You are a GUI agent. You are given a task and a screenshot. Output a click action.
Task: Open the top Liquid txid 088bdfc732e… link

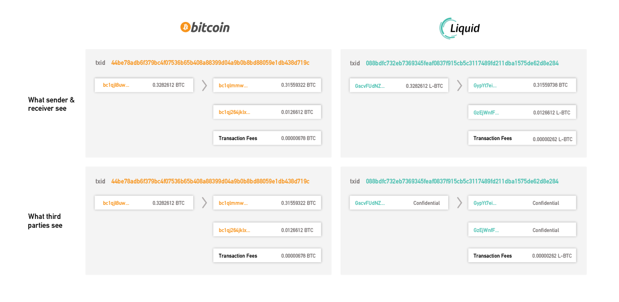(x=462, y=63)
